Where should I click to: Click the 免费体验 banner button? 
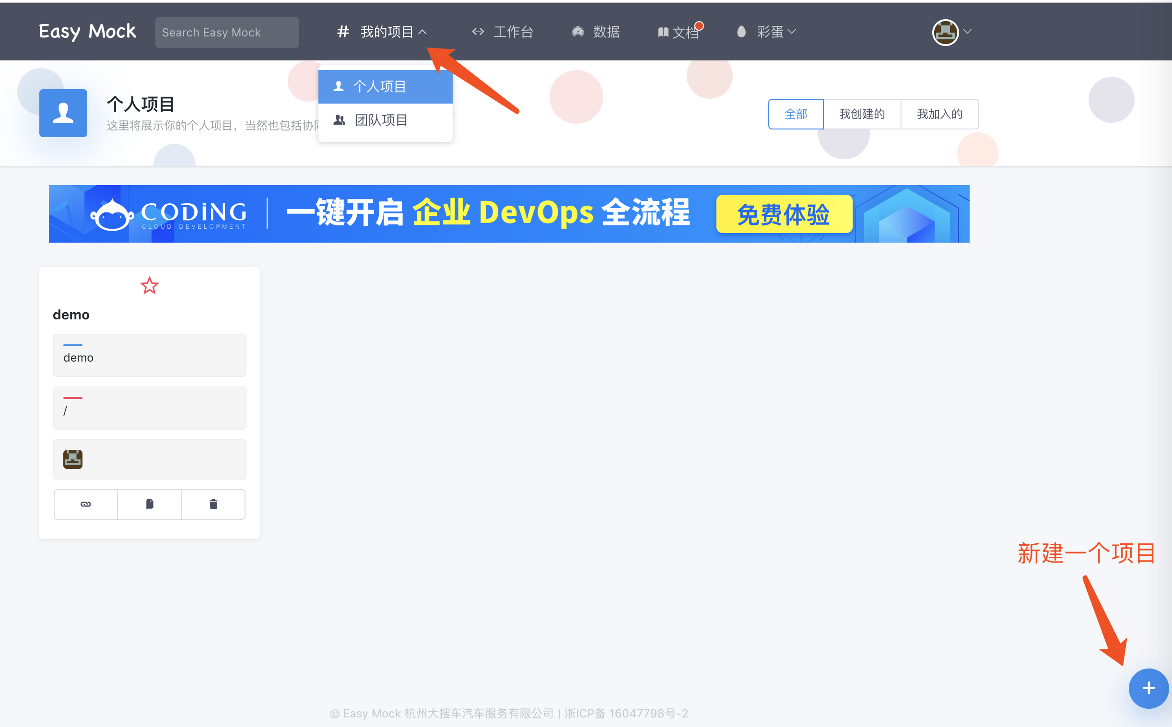[x=784, y=214]
